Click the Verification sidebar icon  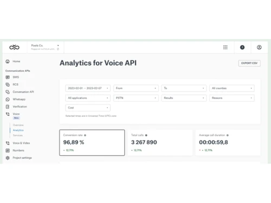[8, 107]
